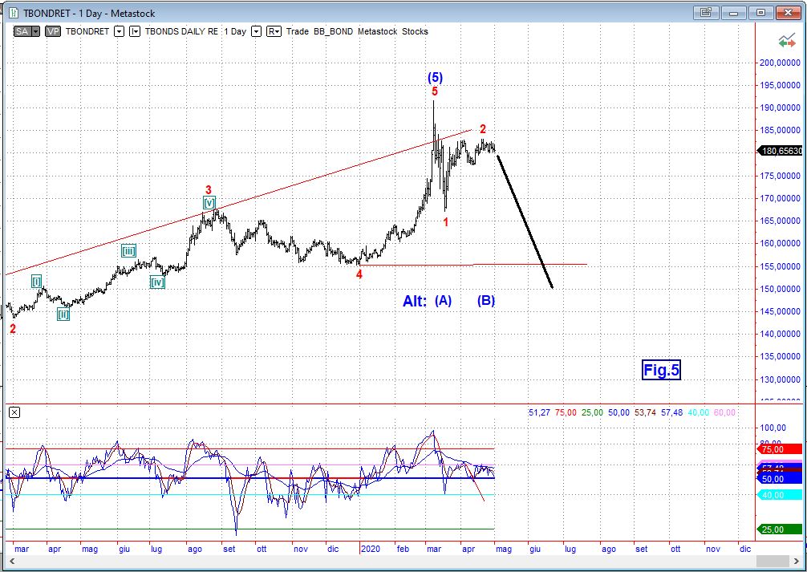Screen dimensions: 807x572
Task: Close the indicator pane with X button
Action: [14, 412]
